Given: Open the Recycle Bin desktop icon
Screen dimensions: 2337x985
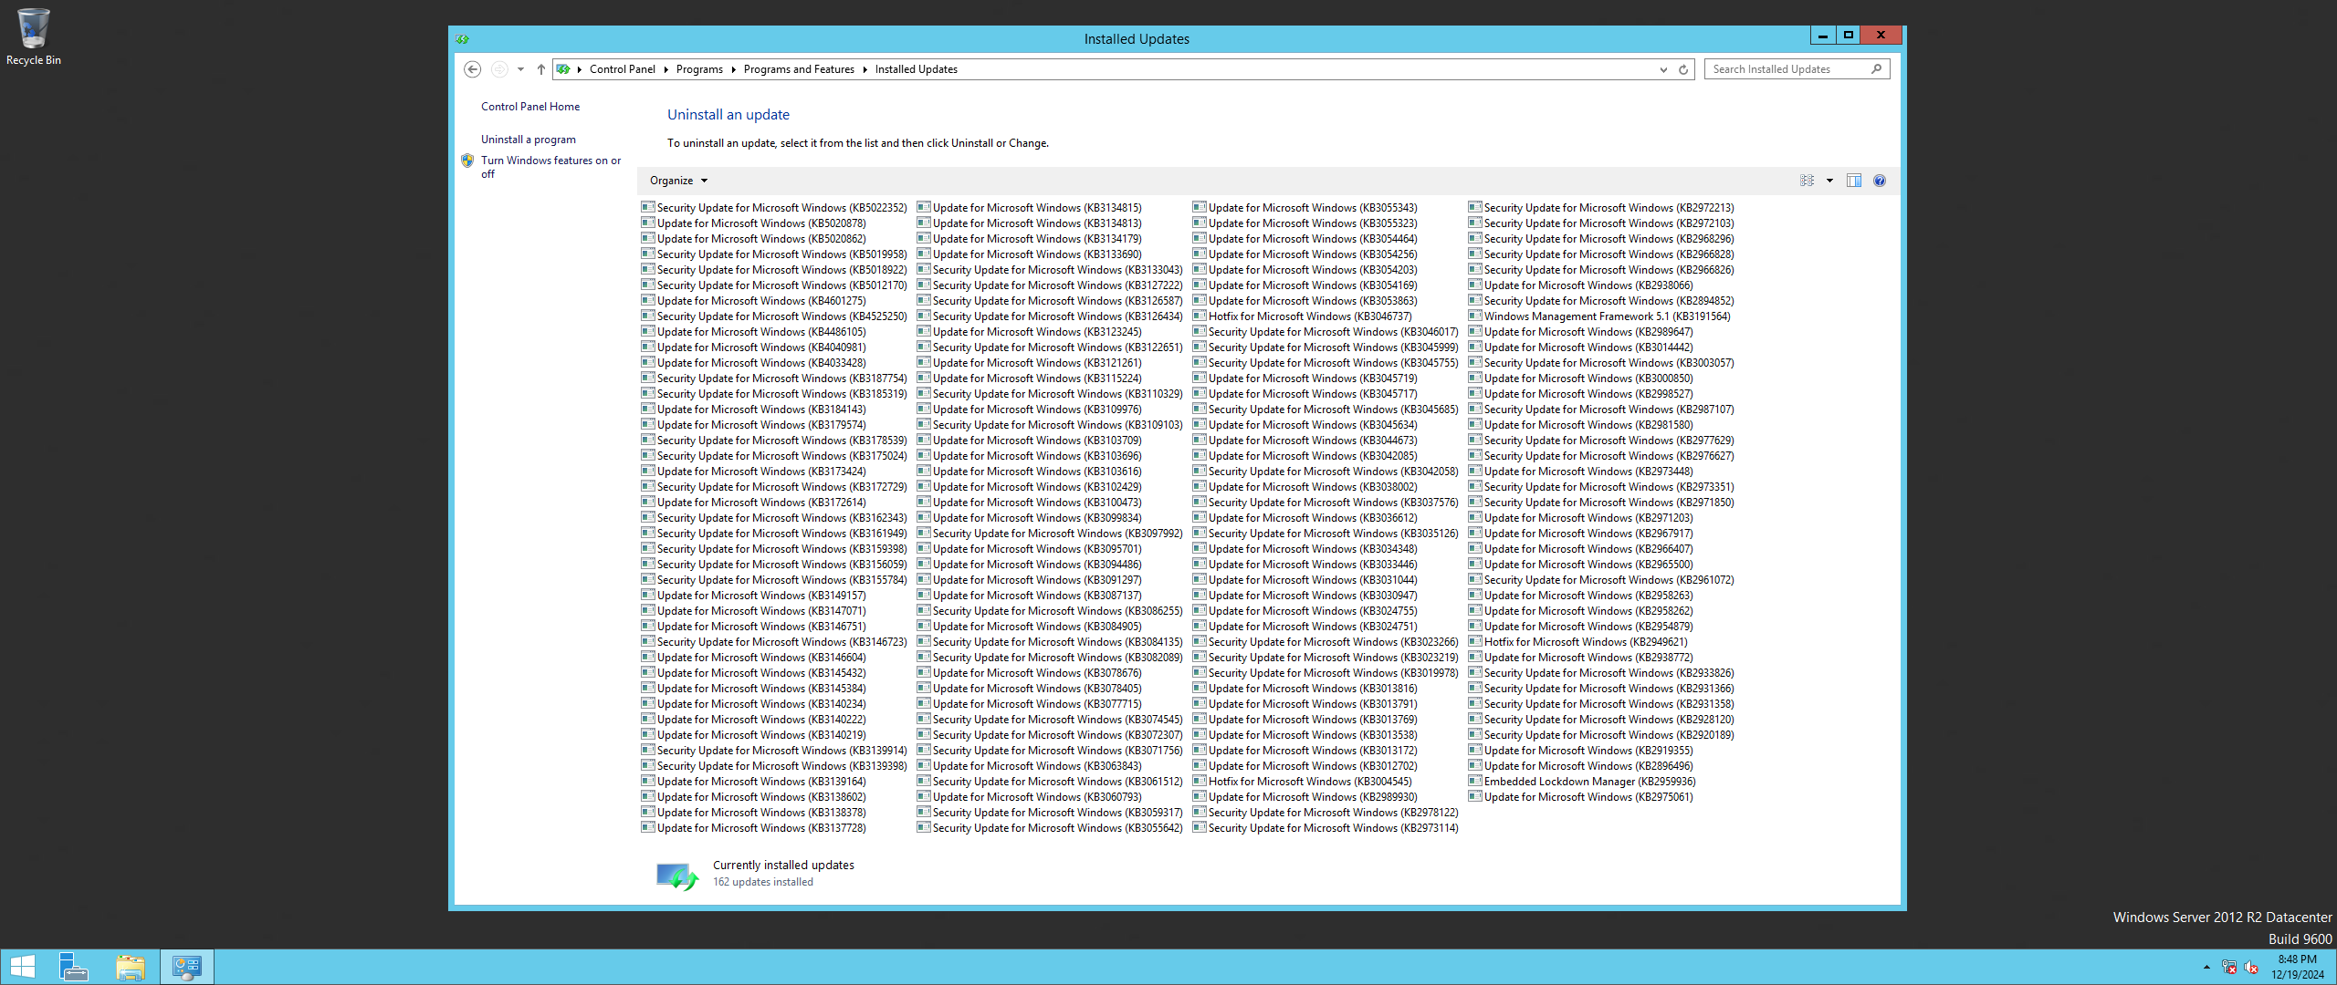Looking at the screenshot, I should pyautogui.click(x=33, y=36).
